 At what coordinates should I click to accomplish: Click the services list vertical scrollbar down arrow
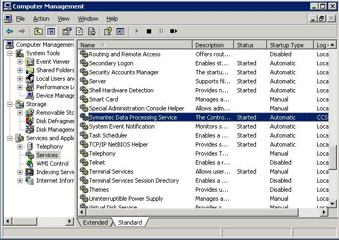pos(333,203)
